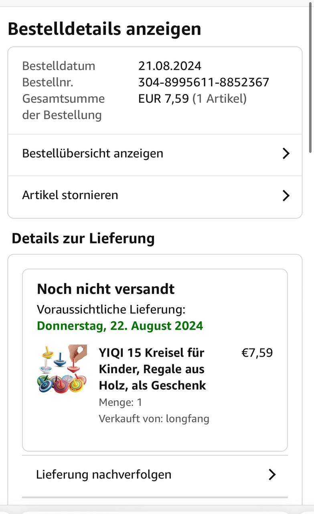Image resolution: width=314 pixels, height=514 pixels.
Task: Click chevron next to Lieferung nachverfolgen
Action: tap(272, 475)
